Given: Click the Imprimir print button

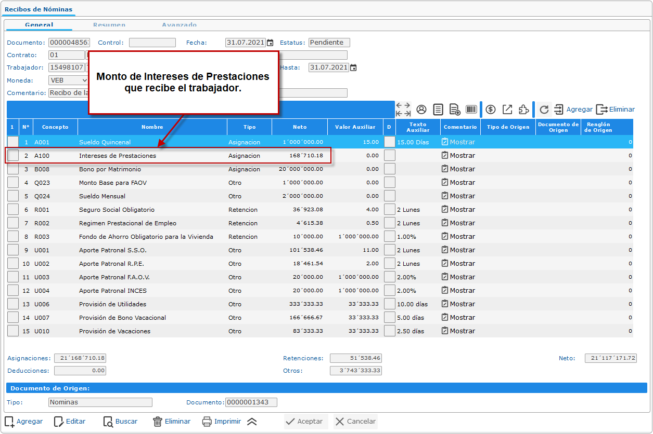Looking at the screenshot, I should pyautogui.click(x=222, y=422).
